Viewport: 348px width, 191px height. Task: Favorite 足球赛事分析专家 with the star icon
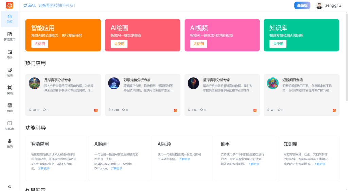[x=44, y=110]
